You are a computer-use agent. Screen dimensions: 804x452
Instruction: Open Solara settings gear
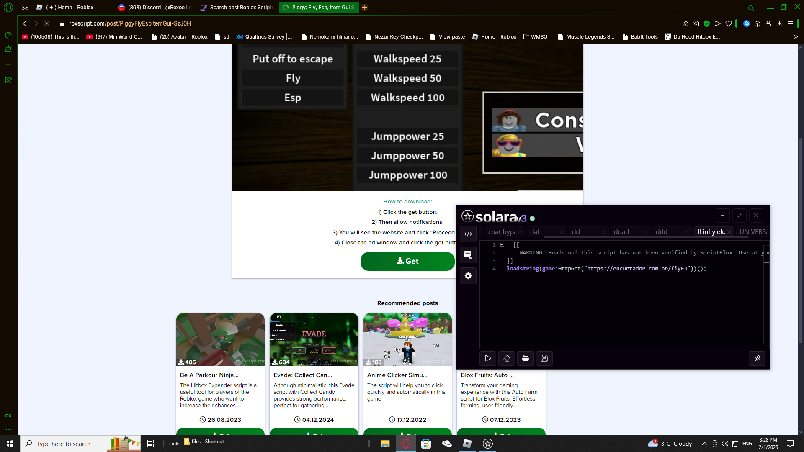[x=468, y=276]
